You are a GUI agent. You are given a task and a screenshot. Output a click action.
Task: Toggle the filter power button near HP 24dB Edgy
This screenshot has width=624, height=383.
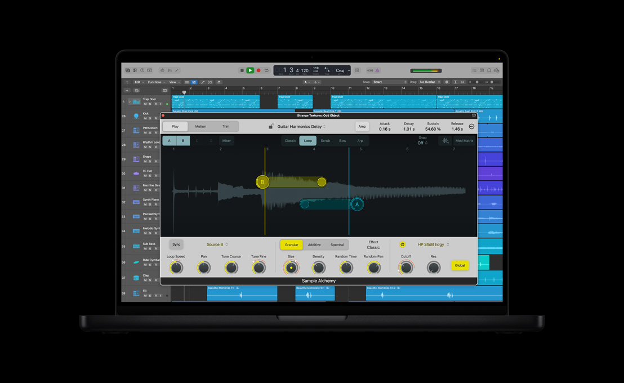[x=402, y=244]
